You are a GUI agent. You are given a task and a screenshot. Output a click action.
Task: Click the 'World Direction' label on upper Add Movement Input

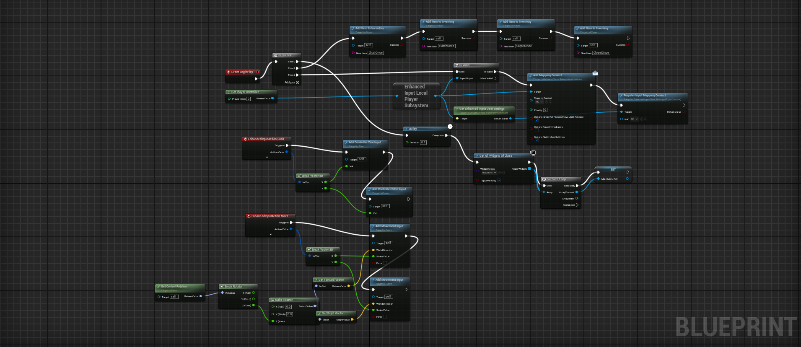tap(385, 250)
